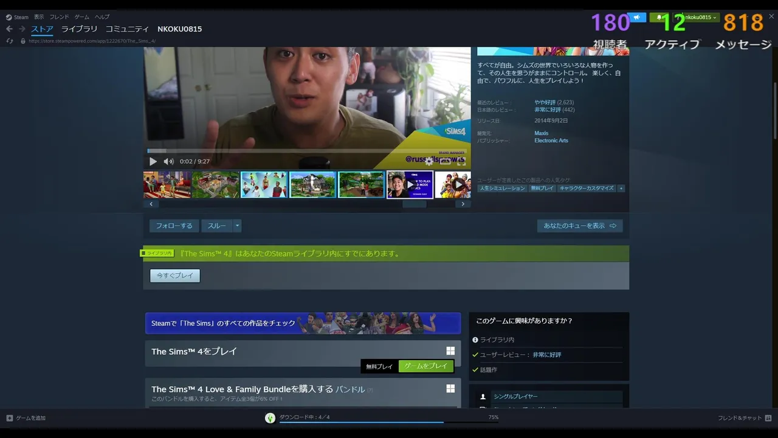Select the first Sims family thumbnail
This screenshot has width=778, height=438.
click(x=167, y=184)
